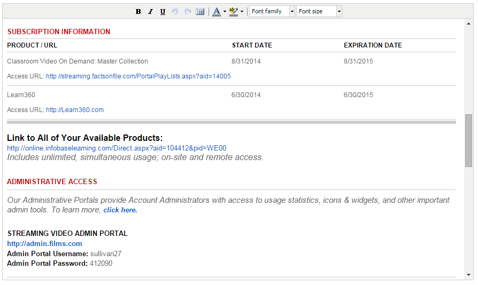Open the streaming.factsonfile.com access URL

pyautogui.click(x=138, y=76)
